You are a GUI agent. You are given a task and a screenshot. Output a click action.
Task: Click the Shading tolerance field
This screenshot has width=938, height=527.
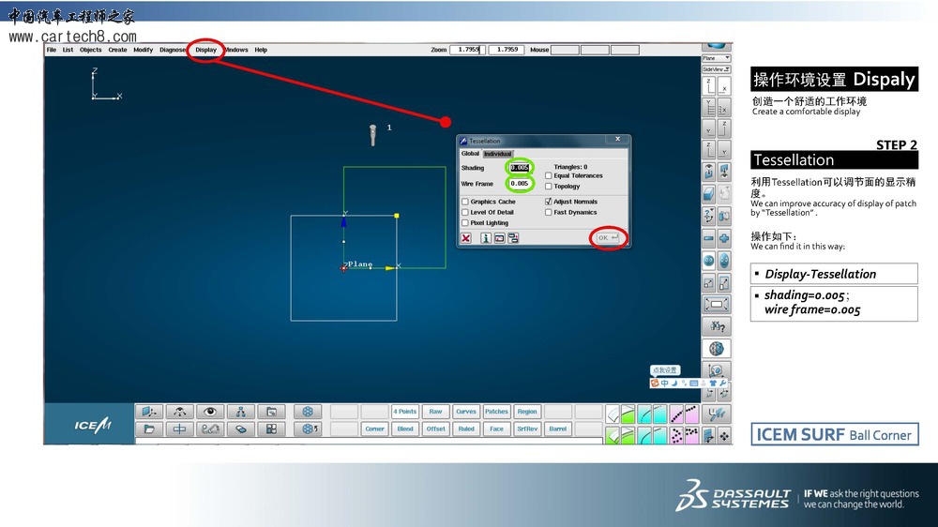click(520, 168)
